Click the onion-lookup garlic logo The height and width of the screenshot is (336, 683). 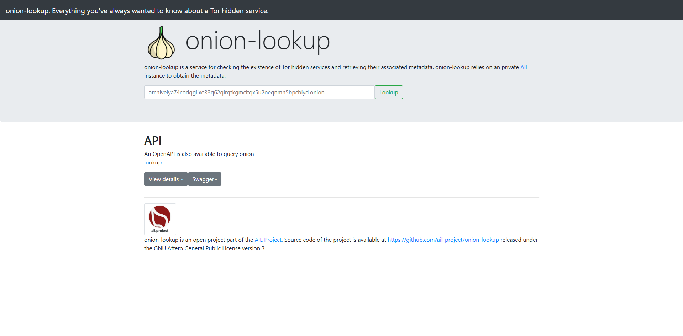pos(161,42)
